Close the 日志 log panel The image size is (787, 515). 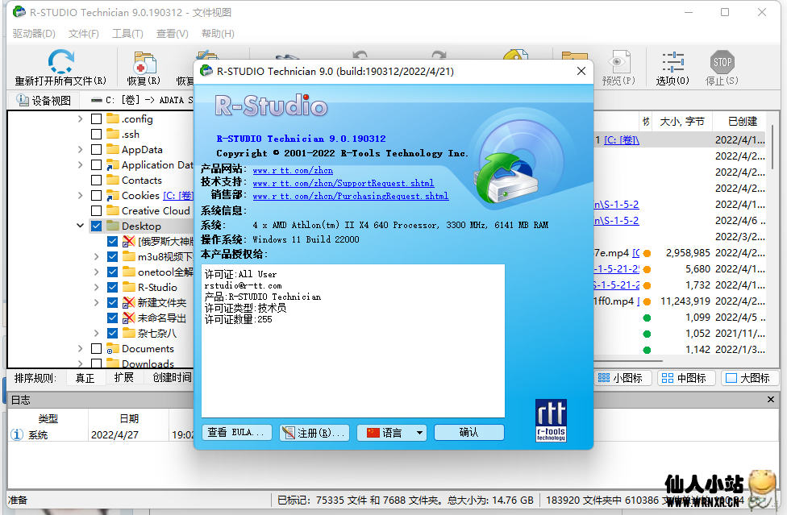(770, 400)
